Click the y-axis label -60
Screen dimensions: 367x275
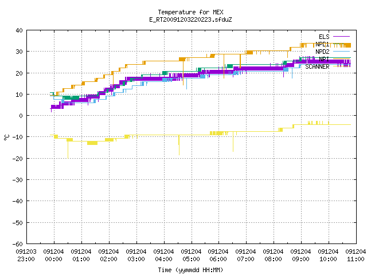[x=18, y=244]
